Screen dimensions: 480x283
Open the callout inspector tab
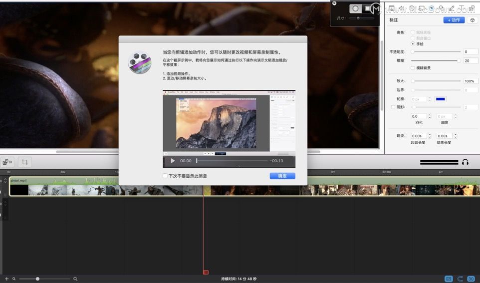click(x=432, y=8)
